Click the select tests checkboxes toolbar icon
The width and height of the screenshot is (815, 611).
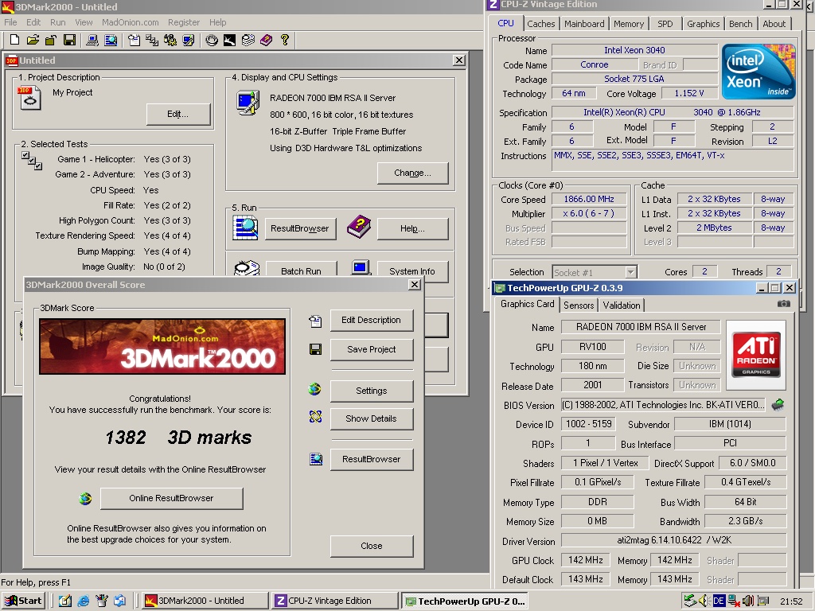pyautogui.click(x=152, y=40)
